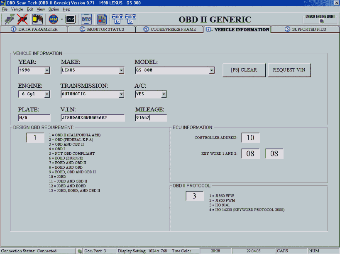The width and height of the screenshot is (340, 254).
Task: Click the MODE 5 toolbar icon
Action: [131, 19]
